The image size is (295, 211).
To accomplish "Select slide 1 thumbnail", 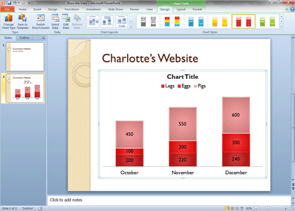I will [25, 57].
